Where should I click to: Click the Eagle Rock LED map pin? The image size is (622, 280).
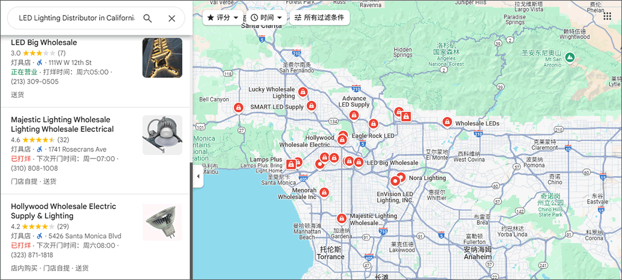373,124
